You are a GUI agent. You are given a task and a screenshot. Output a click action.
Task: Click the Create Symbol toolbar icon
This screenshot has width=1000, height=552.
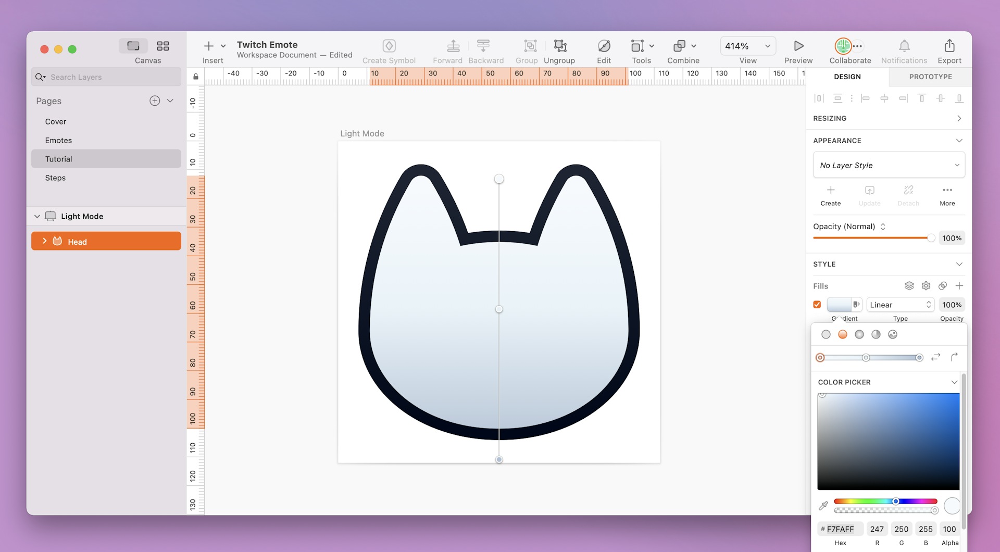point(389,46)
